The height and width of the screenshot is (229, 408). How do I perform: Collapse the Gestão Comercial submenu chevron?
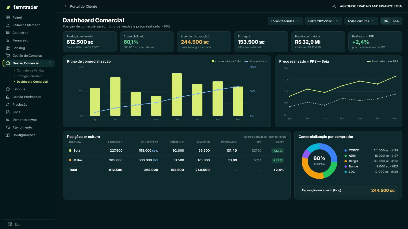(50, 63)
